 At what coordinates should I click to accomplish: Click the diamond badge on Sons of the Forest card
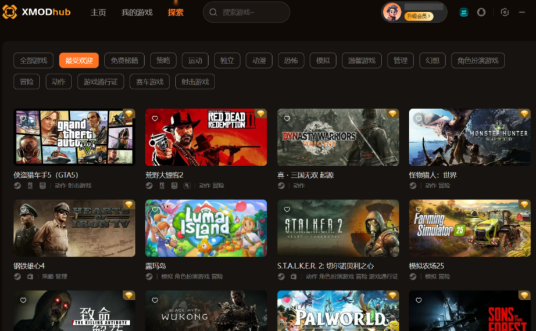click(x=524, y=295)
